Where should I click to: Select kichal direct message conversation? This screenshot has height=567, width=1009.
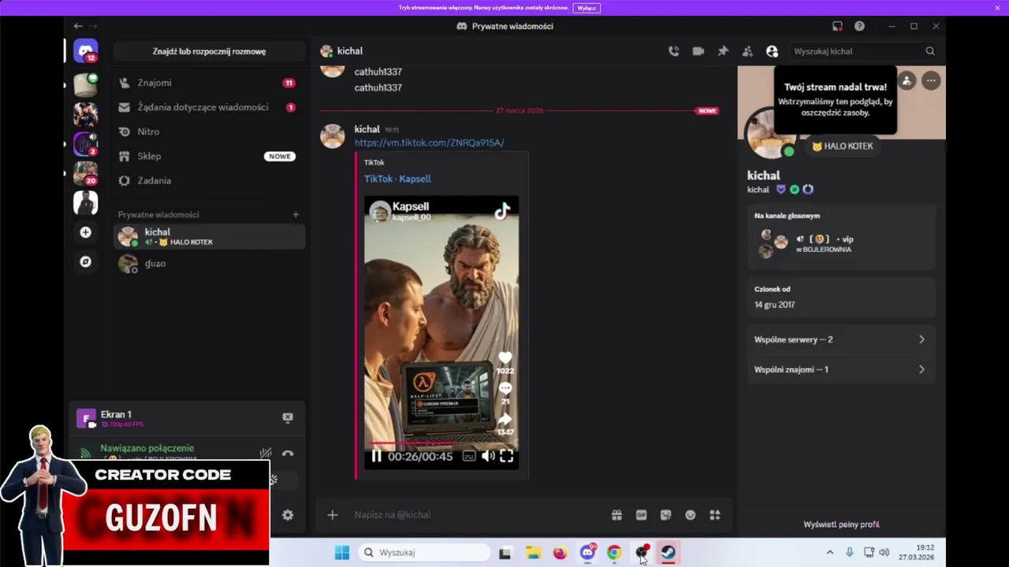pyautogui.click(x=209, y=236)
